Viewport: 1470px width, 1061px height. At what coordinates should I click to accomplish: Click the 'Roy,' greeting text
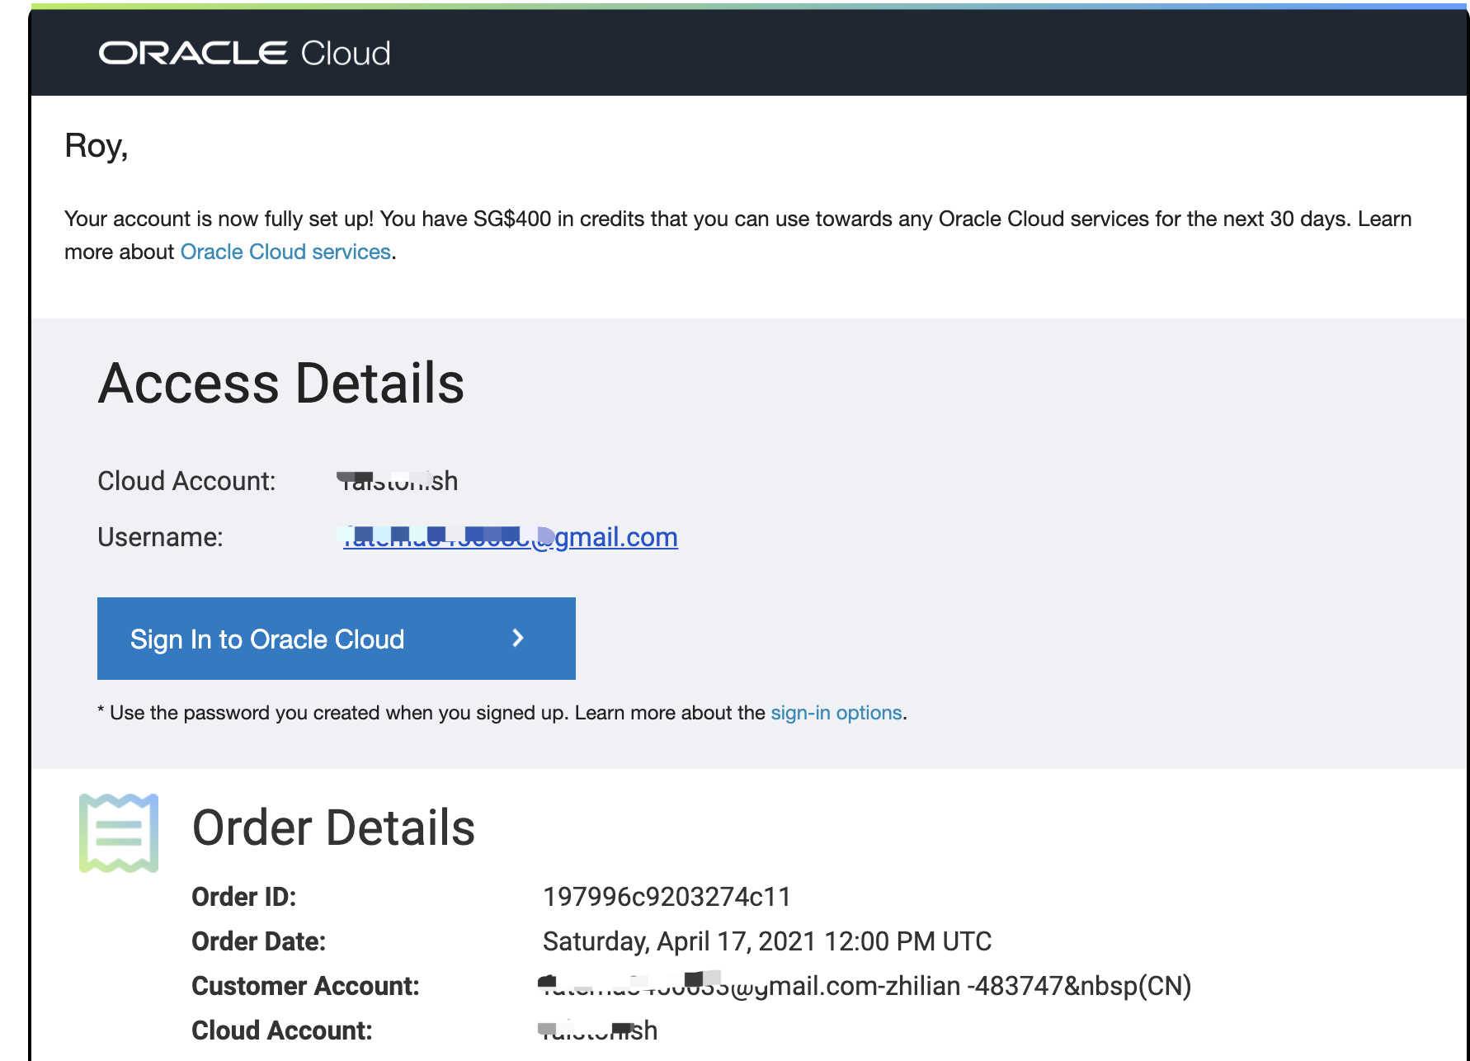click(97, 146)
